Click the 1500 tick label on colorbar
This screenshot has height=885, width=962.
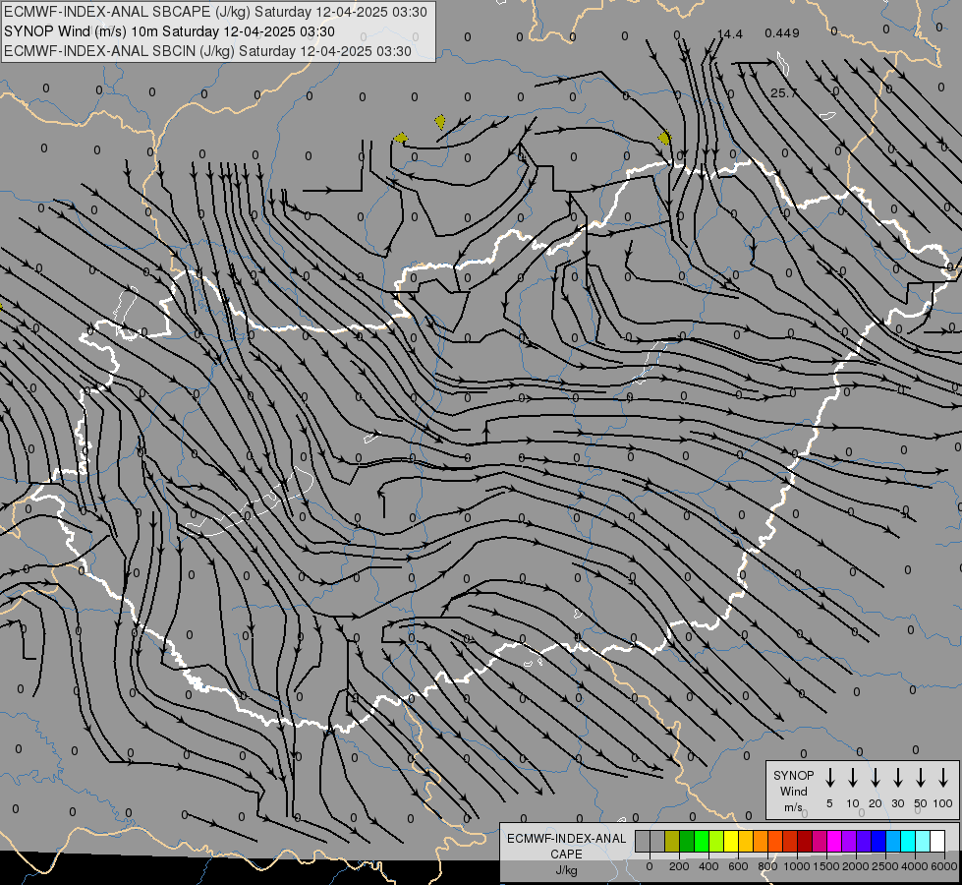826,866
